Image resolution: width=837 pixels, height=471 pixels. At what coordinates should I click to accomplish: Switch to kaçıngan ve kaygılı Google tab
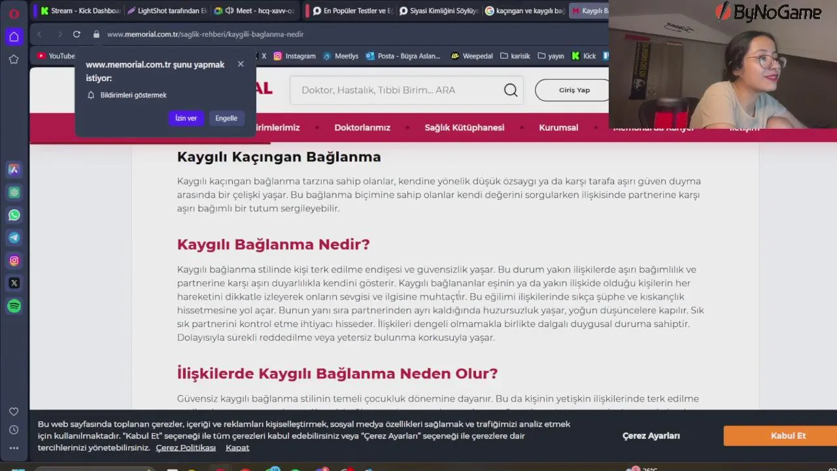coord(526,10)
